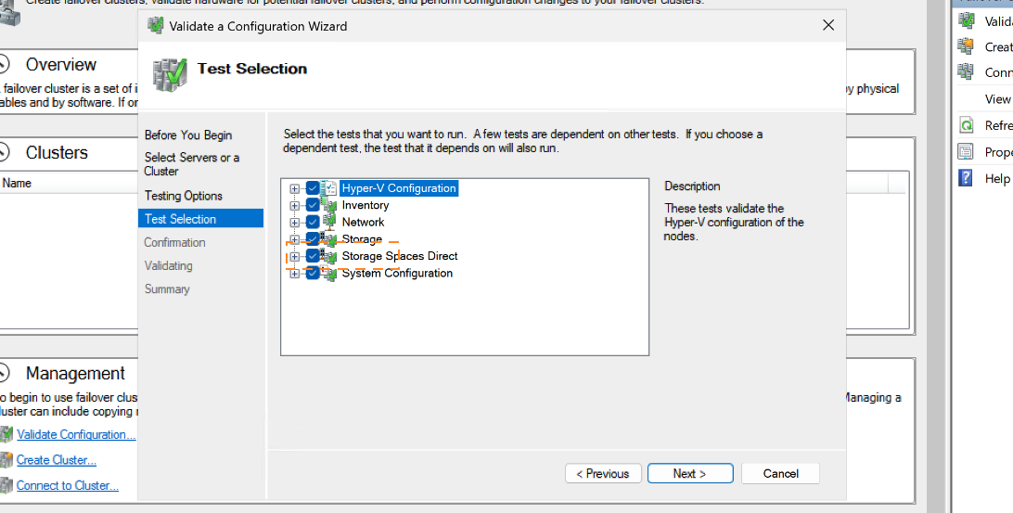Click the Create Cluster icon in Actions pane
Viewport: 1013px width, 513px height.
(x=967, y=46)
